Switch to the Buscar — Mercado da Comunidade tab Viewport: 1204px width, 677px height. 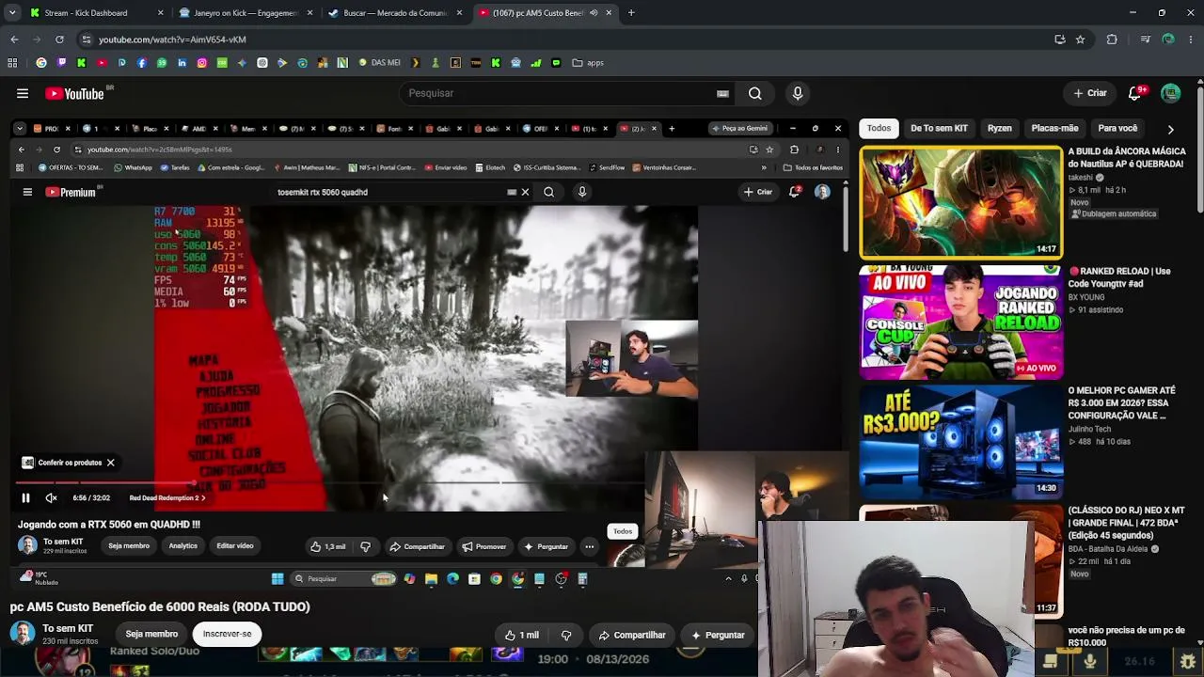point(394,13)
